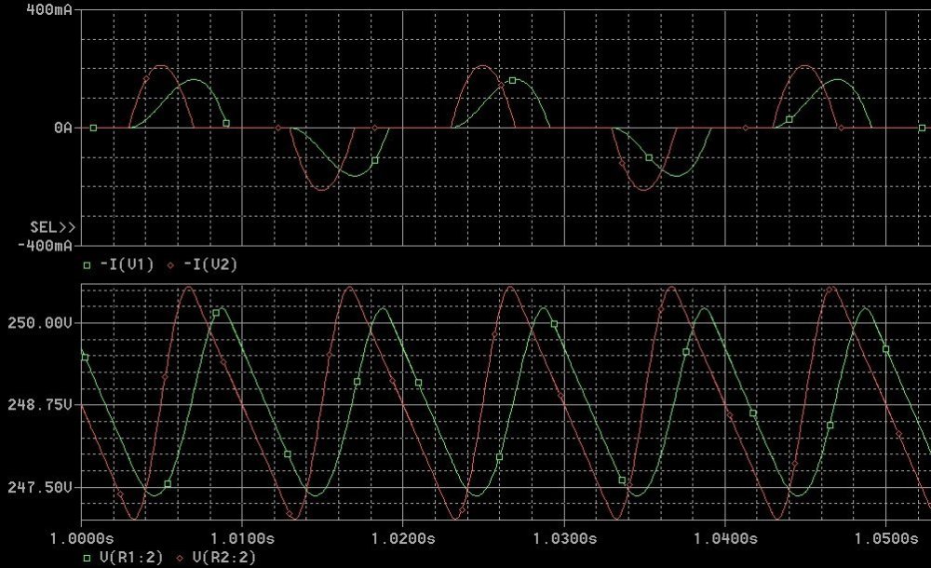
Task: Click the 1.0100s time axis label
Action: coord(242,538)
